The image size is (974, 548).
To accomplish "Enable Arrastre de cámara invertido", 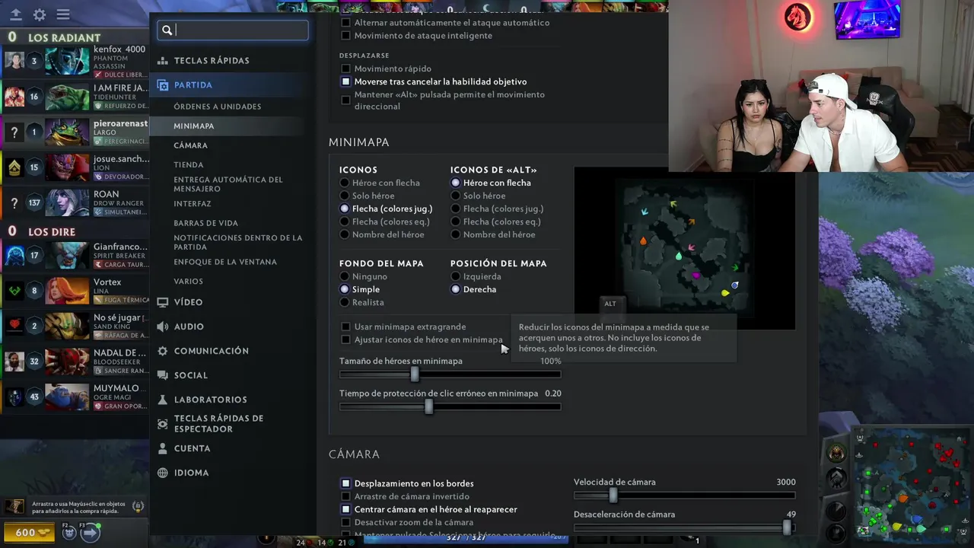I will [345, 496].
